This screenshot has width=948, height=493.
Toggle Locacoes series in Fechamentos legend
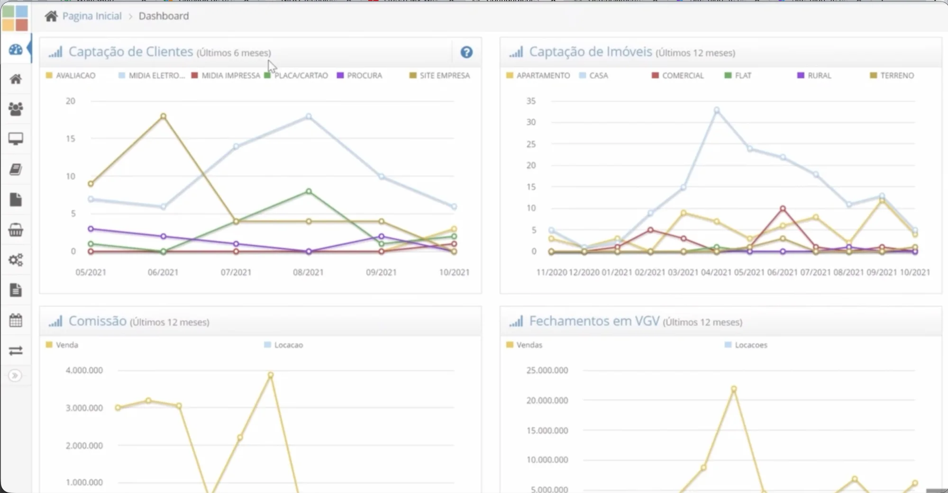click(x=746, y=345)
